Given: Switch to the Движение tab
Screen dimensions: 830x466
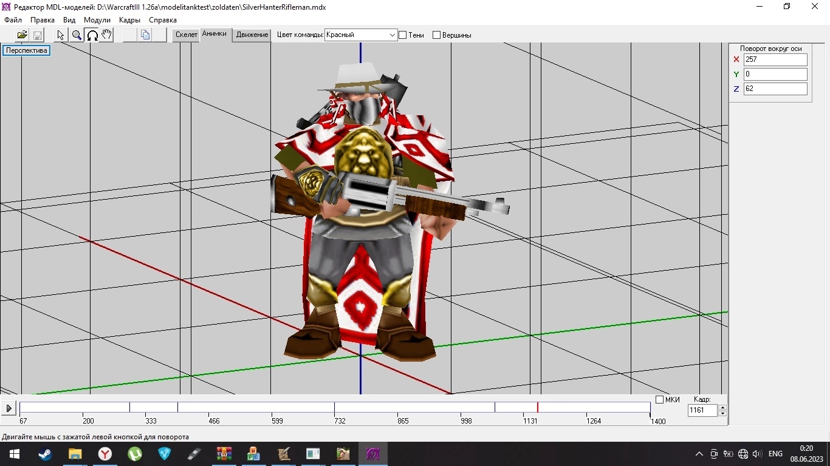Looking at the screenshot, I should tap(252, 35).
